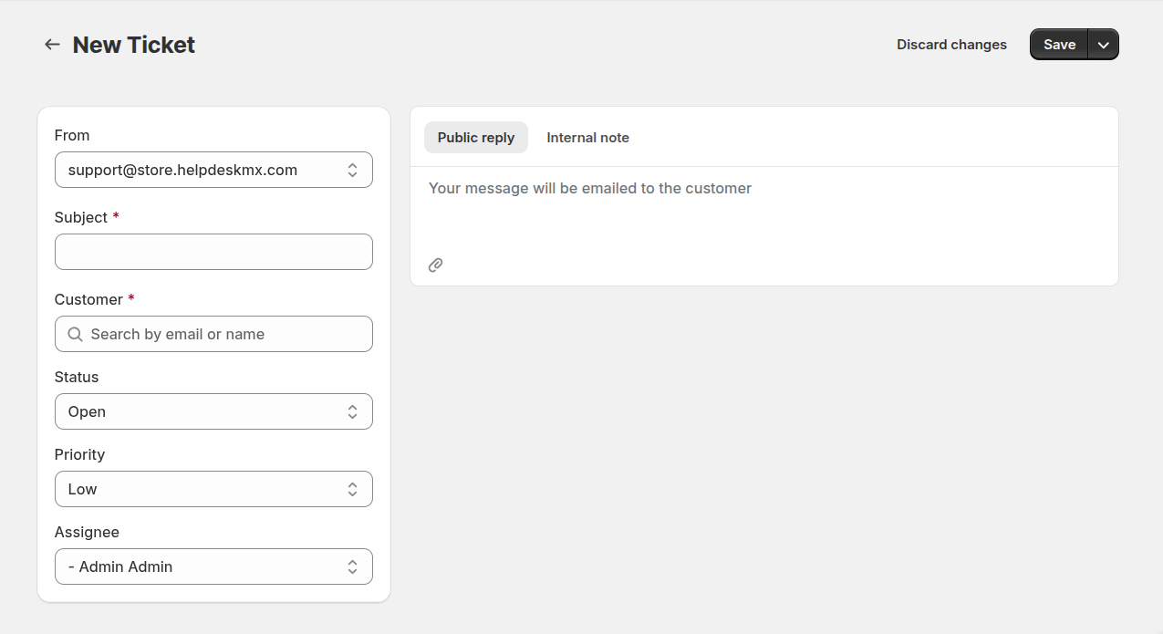1163x634 pixels.
Task: Focus the Subject text field
Action: click(213, 253)
